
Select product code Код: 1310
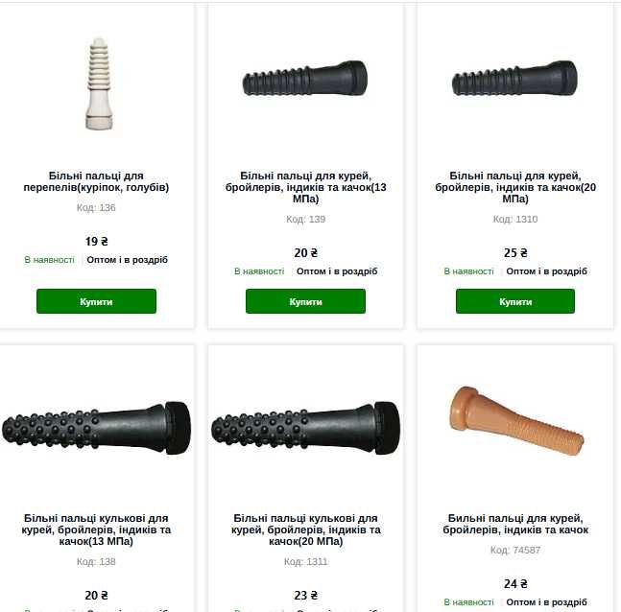click(514, 219)
